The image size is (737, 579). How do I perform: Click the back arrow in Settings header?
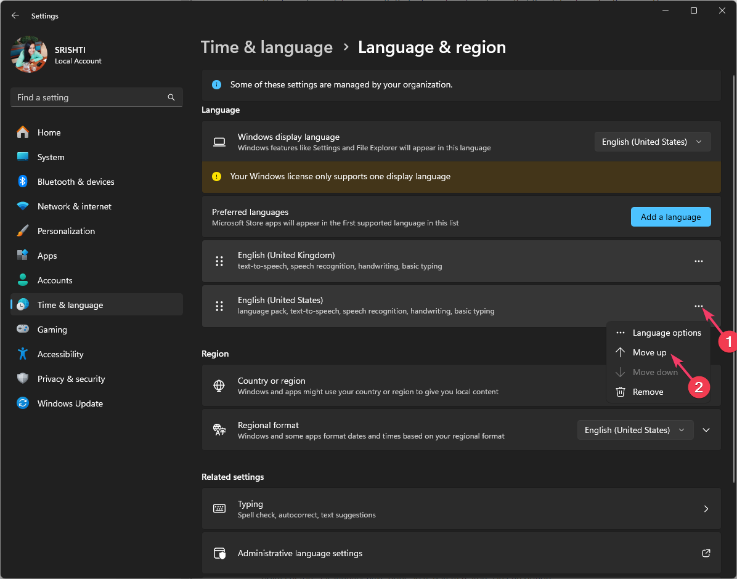pos(15,16)
